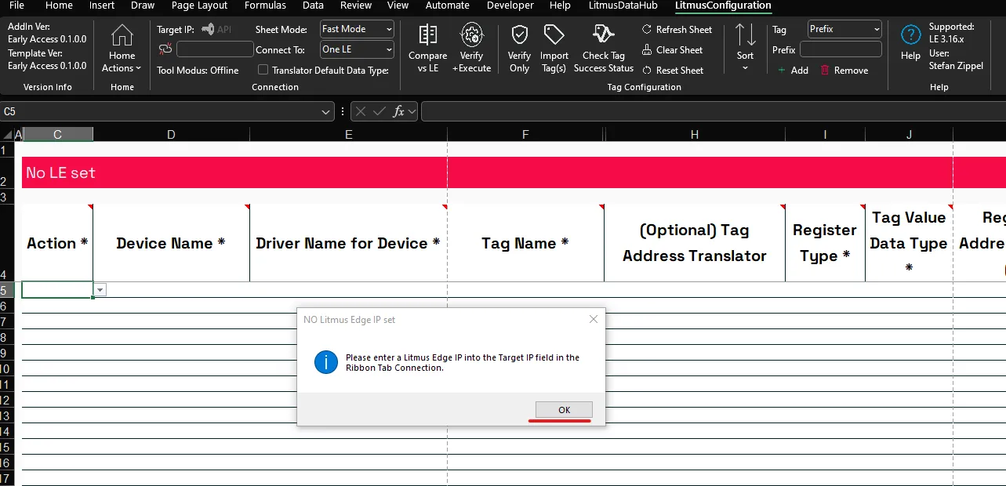Click the 'Tool Modus: Offline' status text
The image size is (1006, 486).
point(198,70)
